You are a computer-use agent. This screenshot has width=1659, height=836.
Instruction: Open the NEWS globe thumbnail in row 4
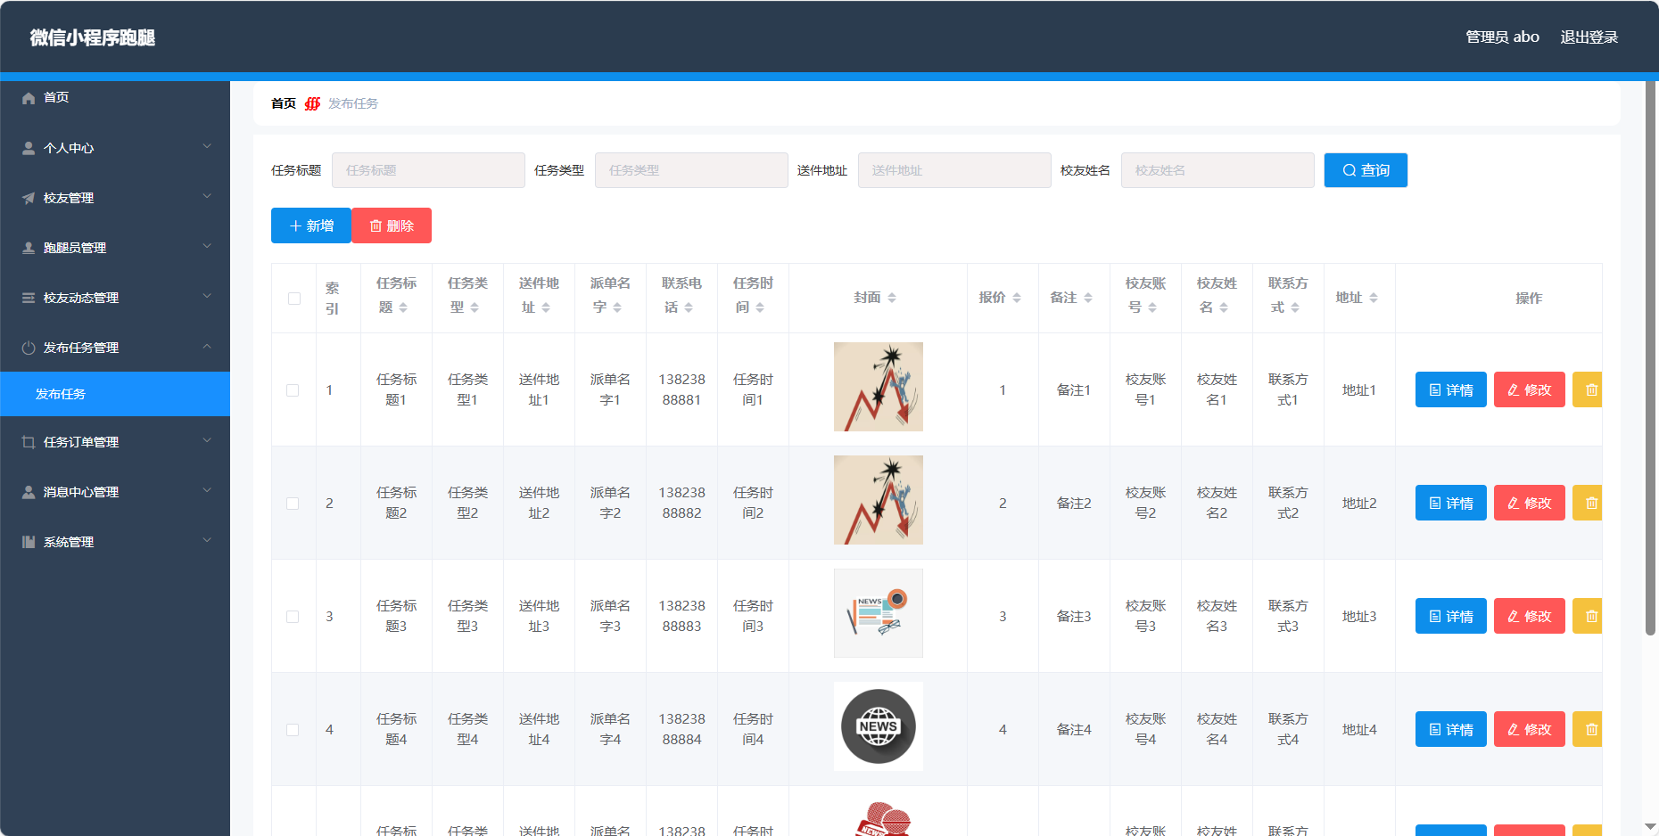879,726
